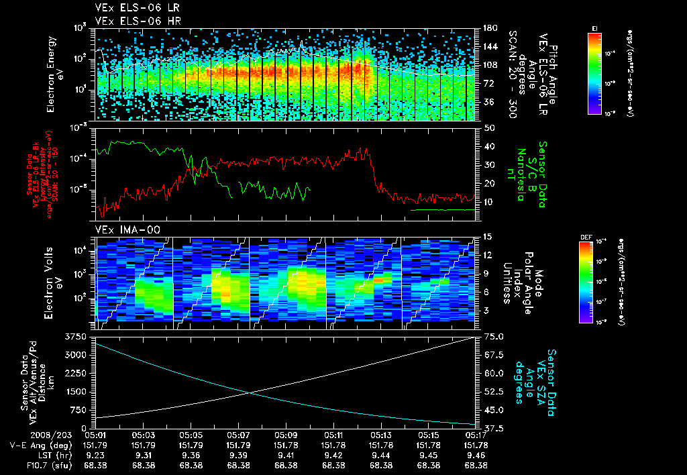Viewport: 687px width, 475px height.
Task: Click the 72 pitch angle tick
Action: (x=488, y=83)
